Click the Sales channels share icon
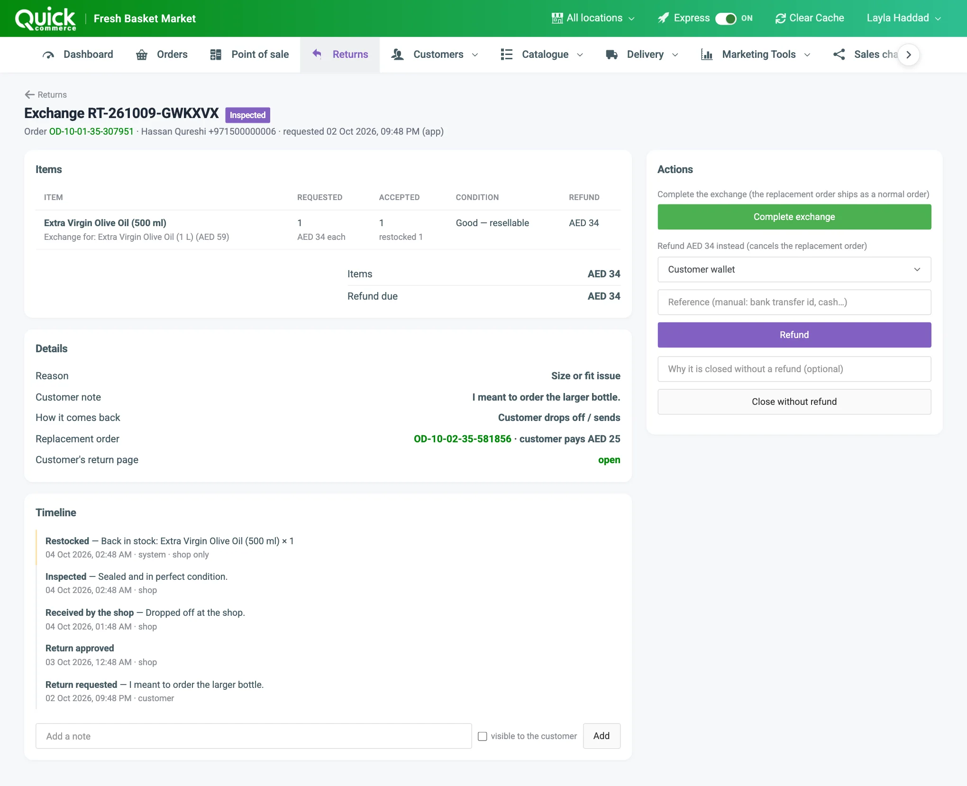This screenshot has height=786, width=967. click(839, 55)
